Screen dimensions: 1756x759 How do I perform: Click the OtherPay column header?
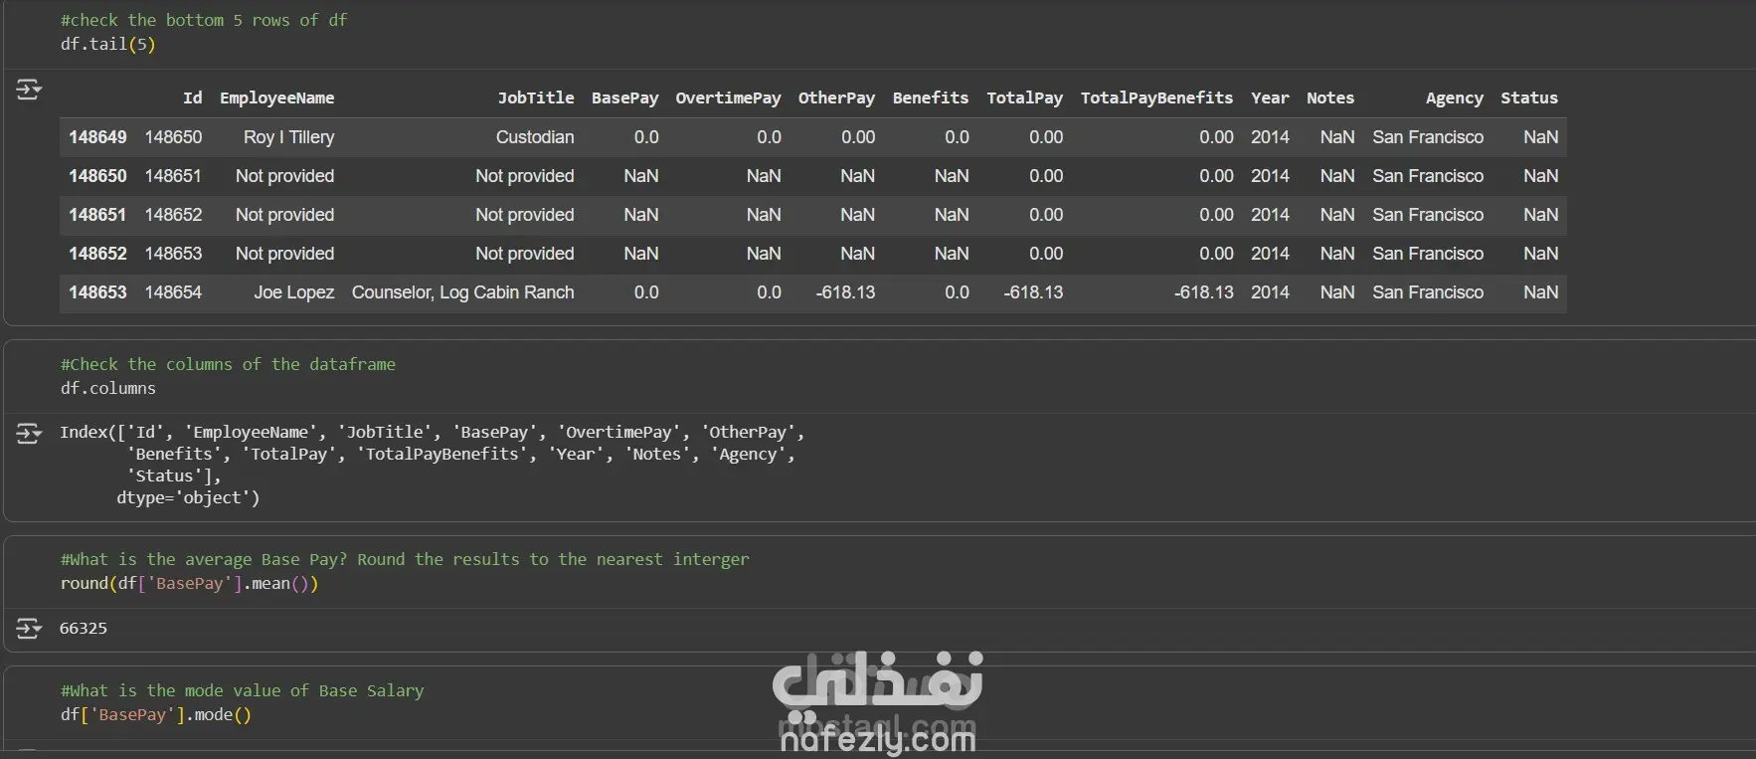coord(836,97)
